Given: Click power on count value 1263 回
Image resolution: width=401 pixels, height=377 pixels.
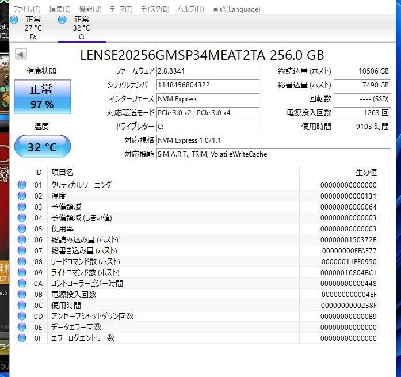Looking at the screenshot, I should point(362,113).
